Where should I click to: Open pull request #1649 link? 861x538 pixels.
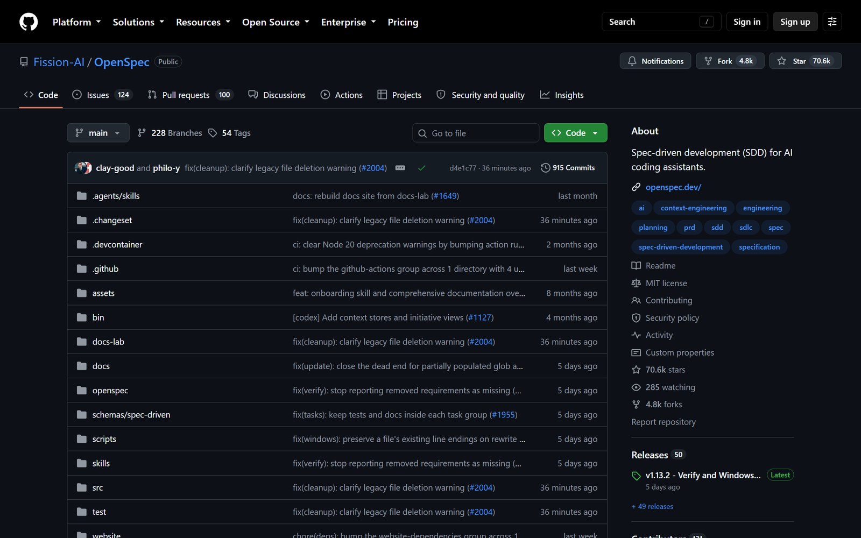[445, 196]
